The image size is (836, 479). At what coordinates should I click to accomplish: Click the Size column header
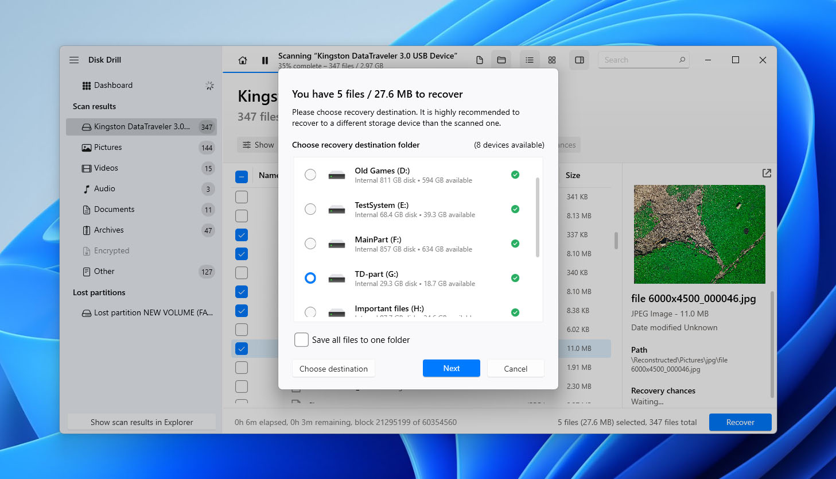tap(573, 175)
